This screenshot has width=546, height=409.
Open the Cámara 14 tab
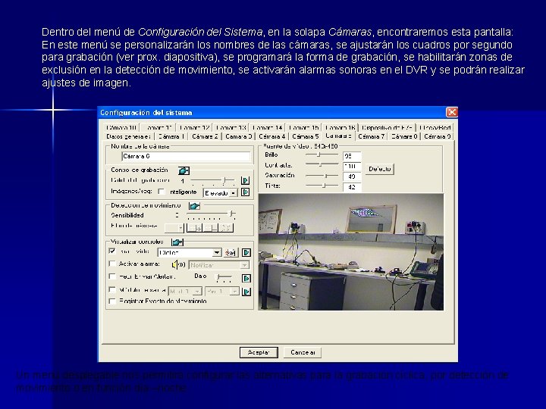click(267, 128)
